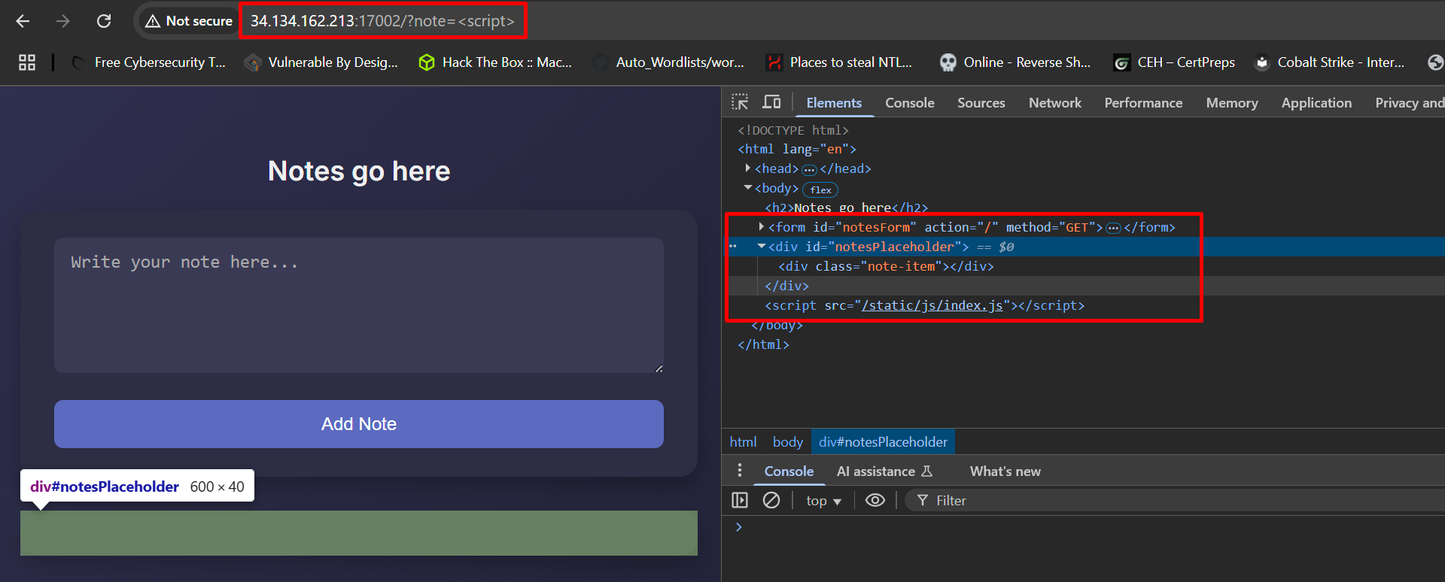Clear the console output
The image size is (1445, 582).
tap(771, 500)
